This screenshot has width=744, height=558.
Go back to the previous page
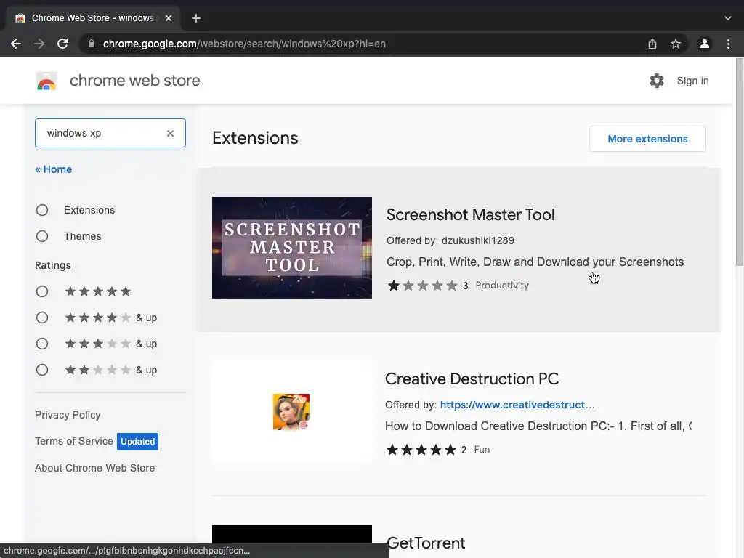point(16,44)
